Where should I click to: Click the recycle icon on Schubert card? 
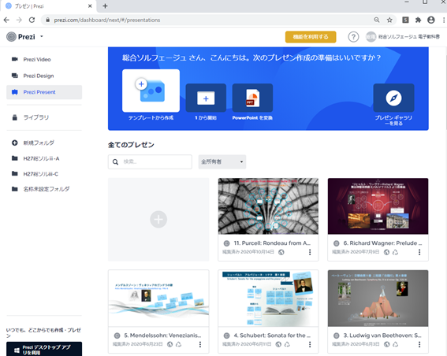tap(287, 344)
